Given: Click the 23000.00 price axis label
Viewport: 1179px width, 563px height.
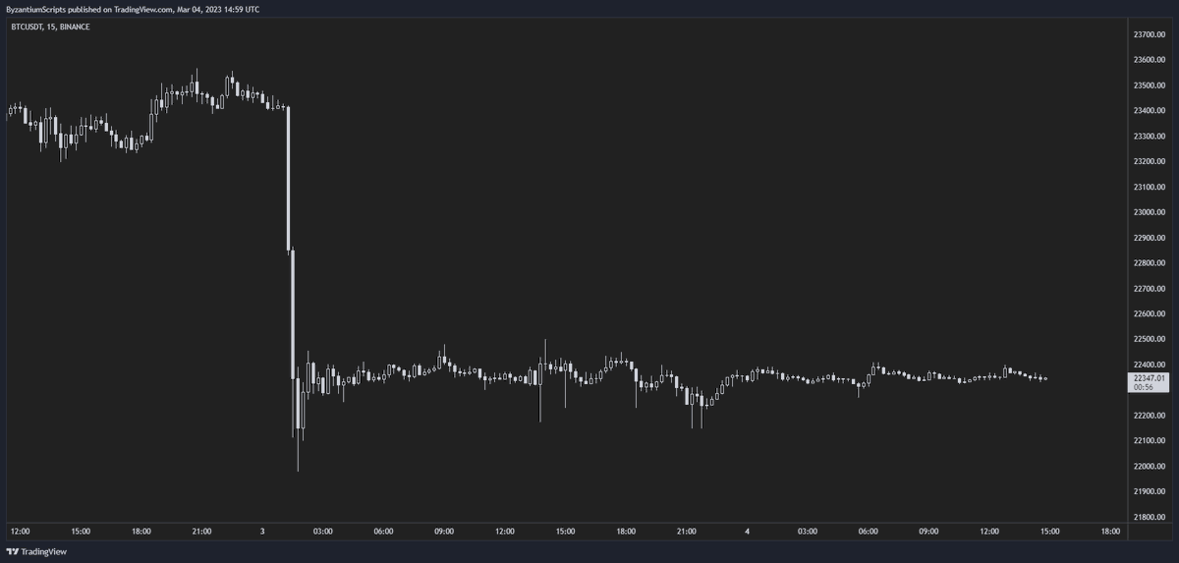Looking at the screenshot, I should (x=1150, y=212).
